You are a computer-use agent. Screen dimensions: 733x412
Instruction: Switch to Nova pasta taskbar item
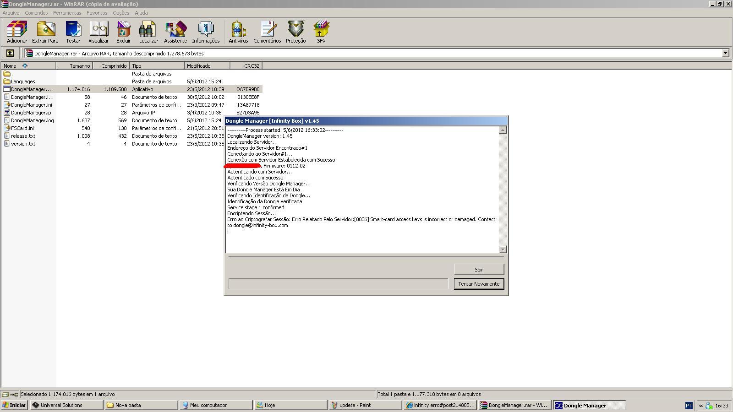pos(141,405)
